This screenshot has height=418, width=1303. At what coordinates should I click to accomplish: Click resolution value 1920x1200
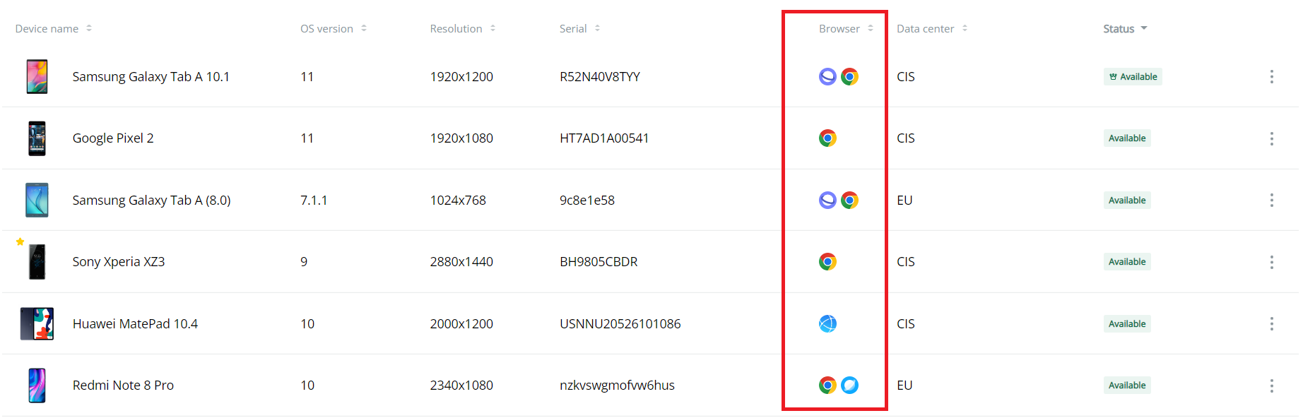pyautogui.click(x=461, y=76)
